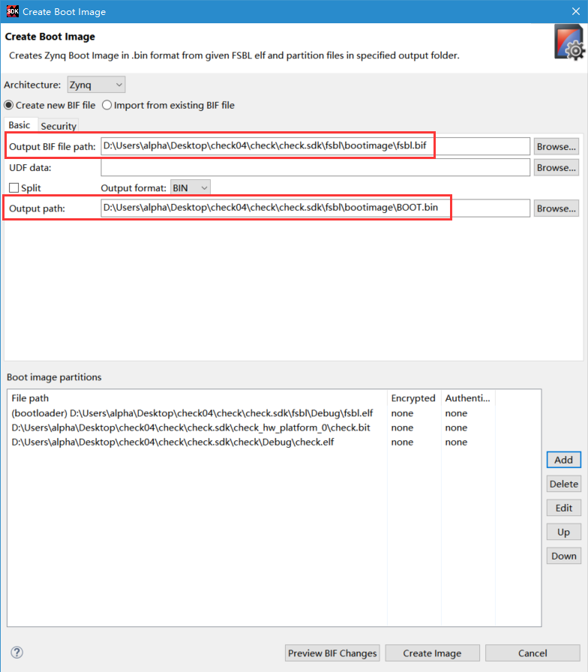588x672 pixels.
Task: Open the help question mark icon
Action: (x=16, y=652)
